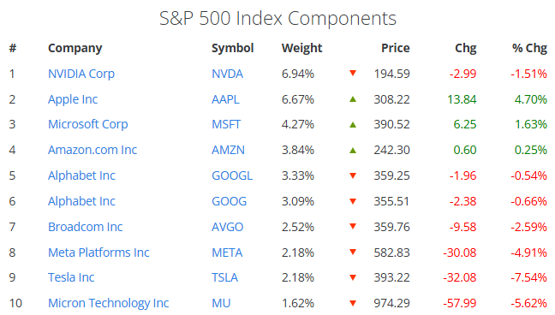Open the Amazon.com Inc company page
Image resolution: width=555 pixels, height=315 pixels.
pos(92,150)
